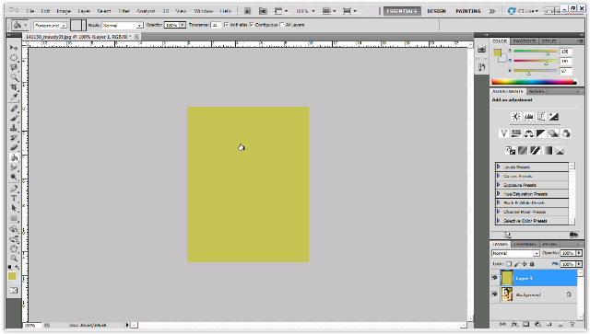Click the foreground color swatch in toolbox
The height and width of the screenshot is (334, 590).
pyautogui.click(x=12, y=276)
